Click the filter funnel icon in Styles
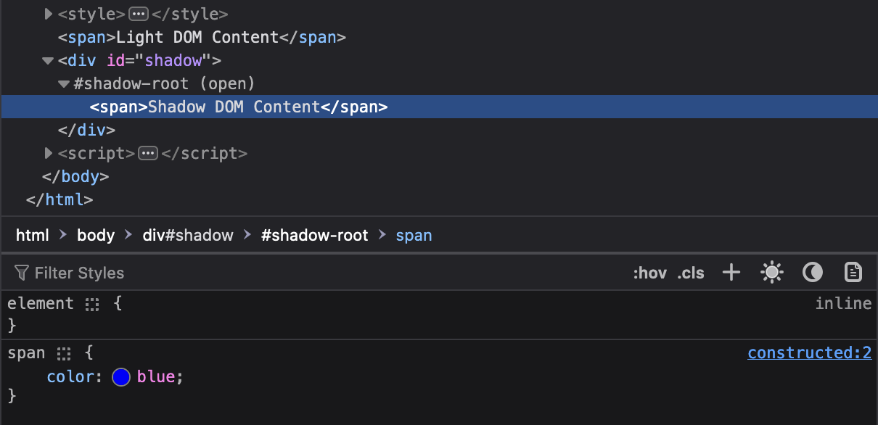Screen dimensions: 878x425 [22, 273]
